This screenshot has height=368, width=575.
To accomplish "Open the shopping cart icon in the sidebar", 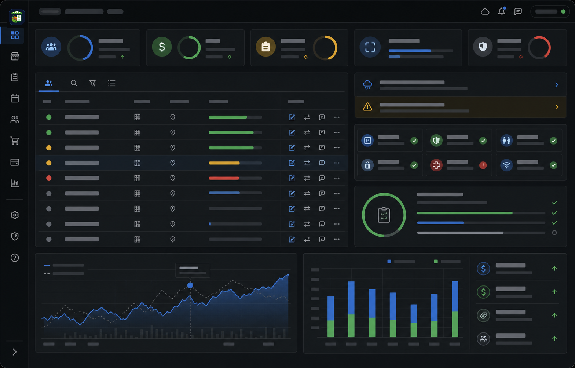I will click(15, 141).
